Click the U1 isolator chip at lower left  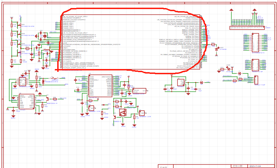pos(27,101)
